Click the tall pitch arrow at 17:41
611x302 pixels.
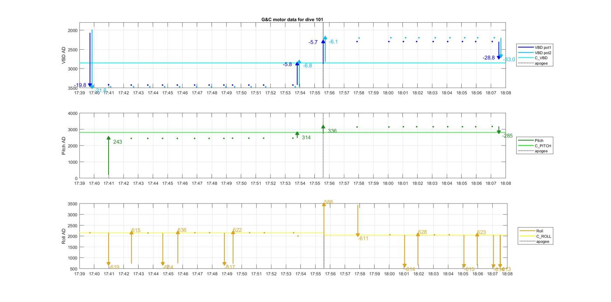109,156
